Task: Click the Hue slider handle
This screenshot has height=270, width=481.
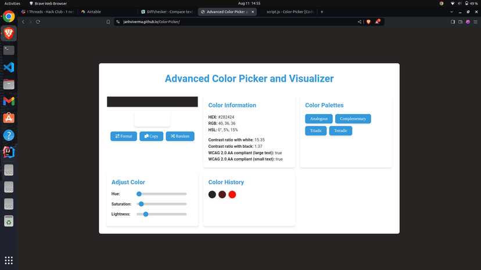Action: point(139,194)
